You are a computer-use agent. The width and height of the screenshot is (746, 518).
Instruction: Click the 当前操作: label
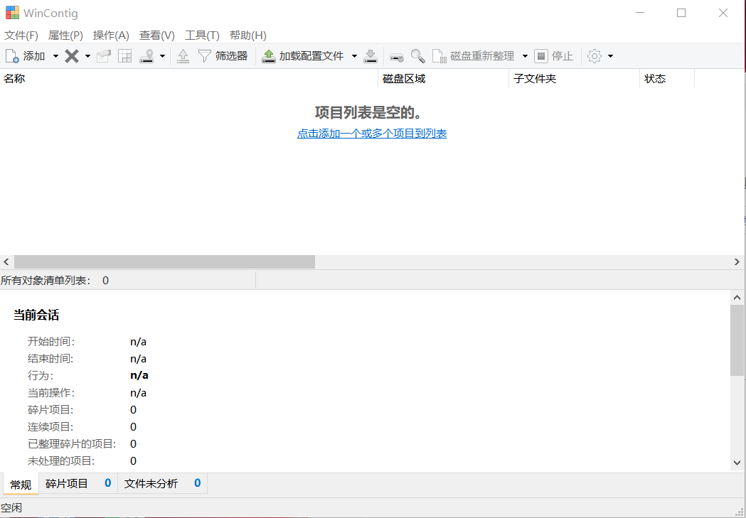click(x=51, y=392)
